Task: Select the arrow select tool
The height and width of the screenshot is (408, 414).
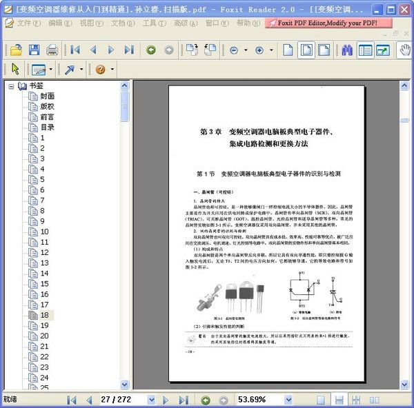Action: [x=15, y=69]
